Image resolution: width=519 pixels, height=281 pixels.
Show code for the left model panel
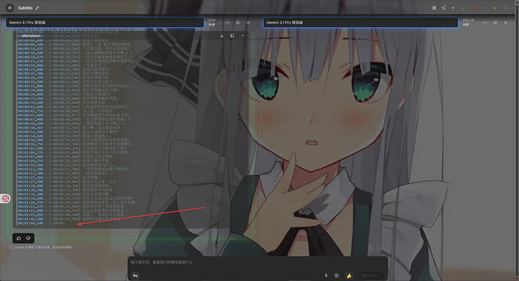[227, 23]
